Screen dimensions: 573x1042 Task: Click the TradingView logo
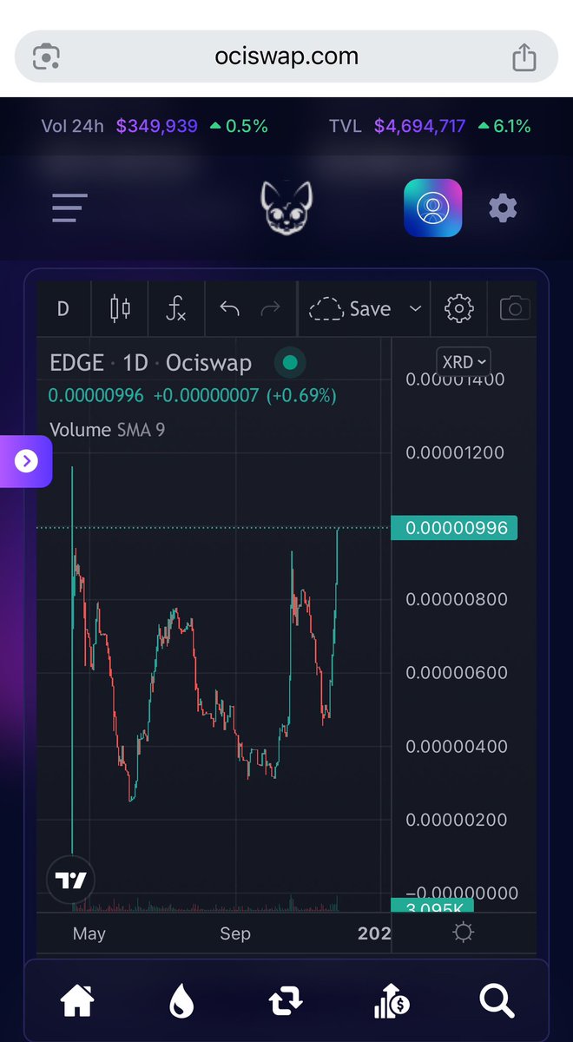pyautogui.click(x=70, y=880)
